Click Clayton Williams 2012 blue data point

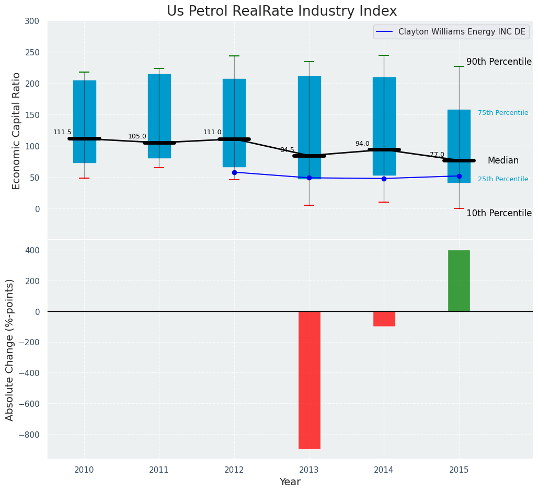[x=234, y=172]
